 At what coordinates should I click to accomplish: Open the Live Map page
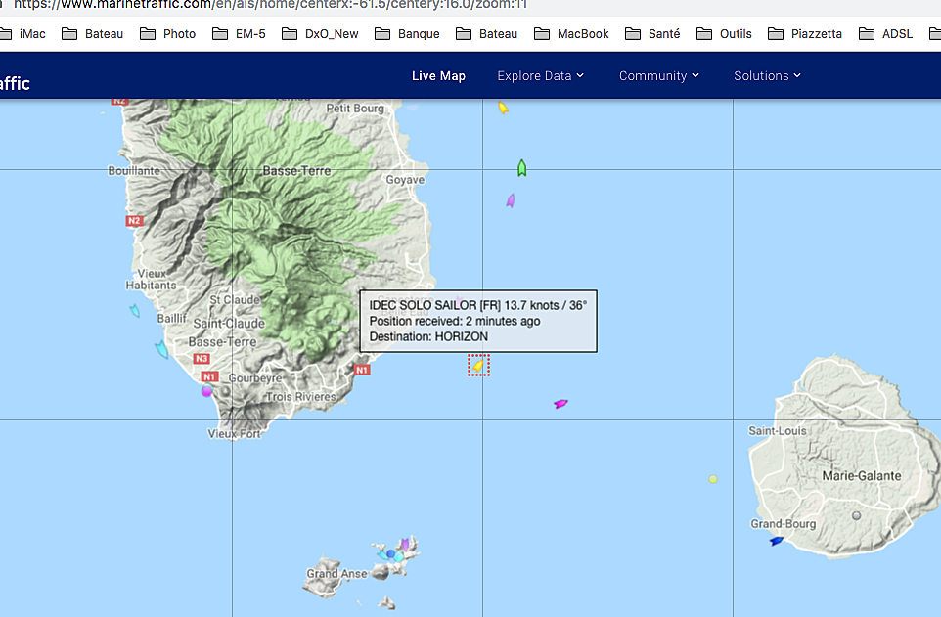click(x=438, y=75)
